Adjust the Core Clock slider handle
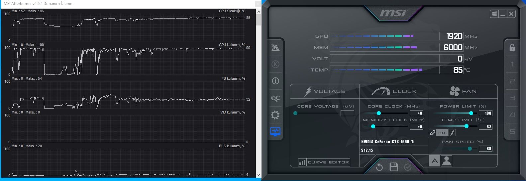The image size is (526, 181). click(378, 113)
